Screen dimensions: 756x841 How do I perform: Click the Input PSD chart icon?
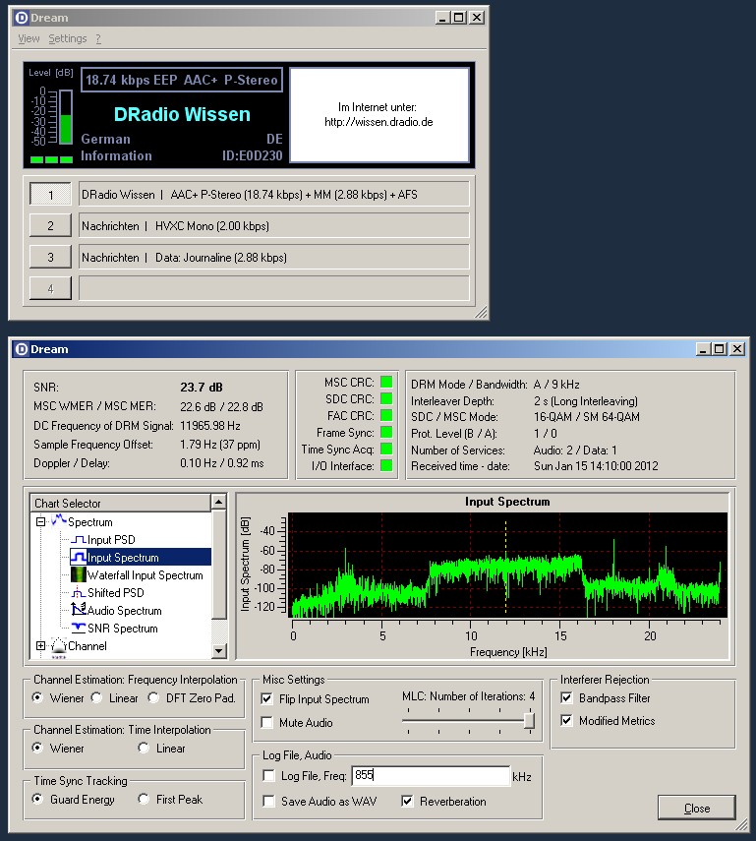tap(78, 540)
